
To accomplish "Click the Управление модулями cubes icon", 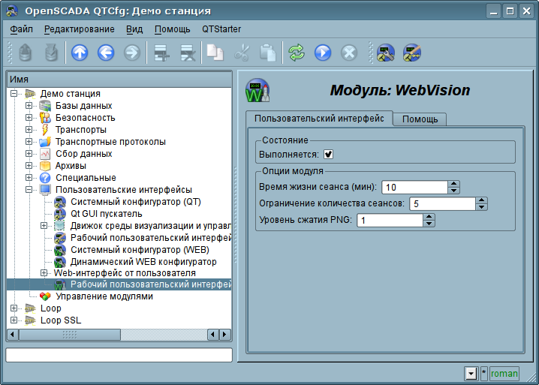I will [x=45, y=296].
